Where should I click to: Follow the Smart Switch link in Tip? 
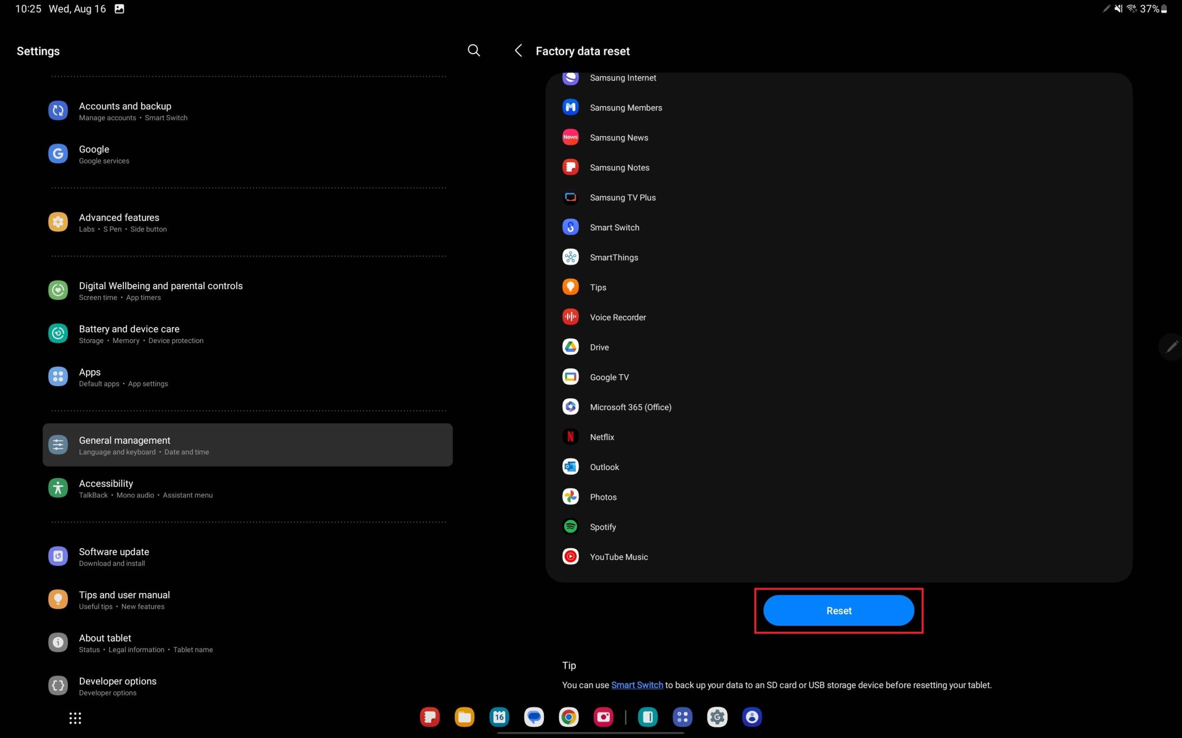[637, 685]
